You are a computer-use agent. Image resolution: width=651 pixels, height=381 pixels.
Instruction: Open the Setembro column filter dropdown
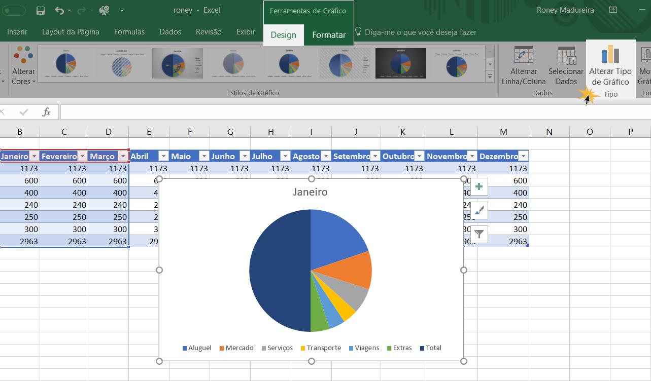coord(374,156)
